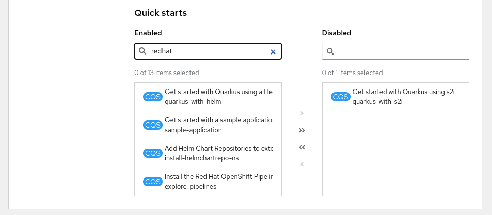This screenshot has height=215, width=492.
Task: Click the single left arrow move button
Action: tap(302, 164)
